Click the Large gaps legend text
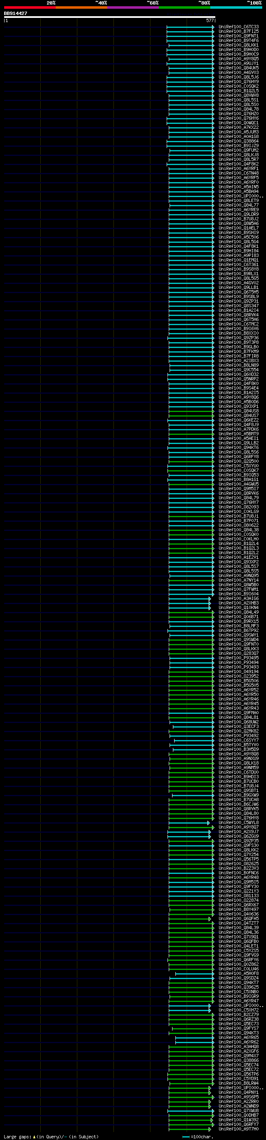 tap(51, 1137)
